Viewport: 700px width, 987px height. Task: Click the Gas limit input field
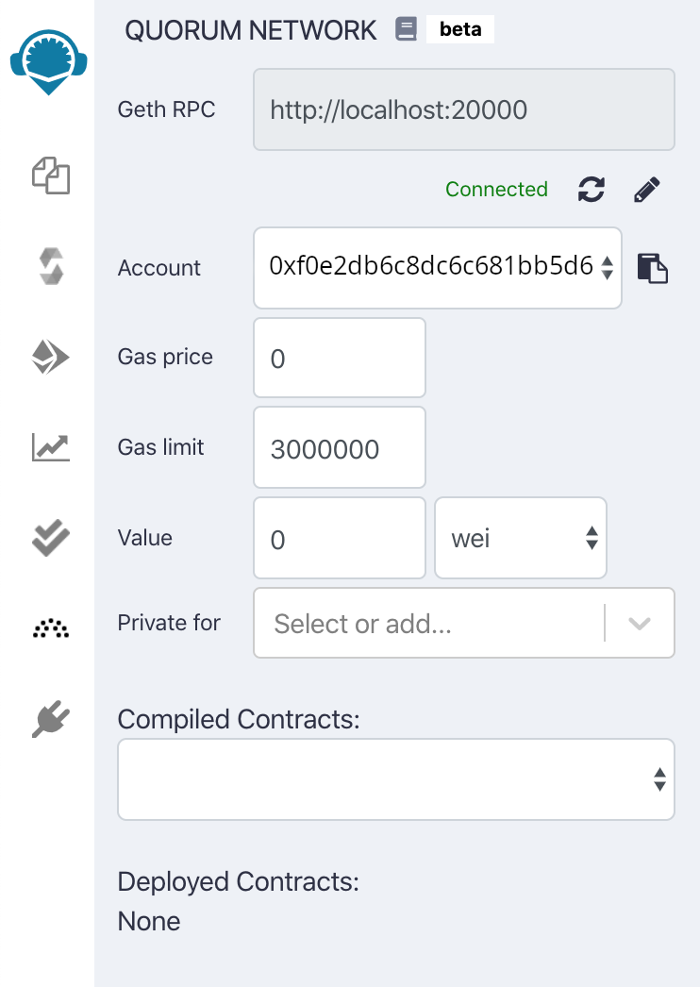tap(340, 447)
